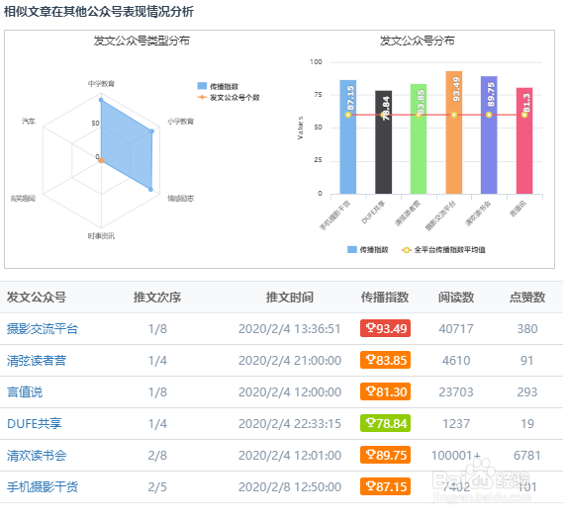Click the 传播指数 column header
Image resolution: width=564 pixels, height=518 pixels.
(385, 298)
